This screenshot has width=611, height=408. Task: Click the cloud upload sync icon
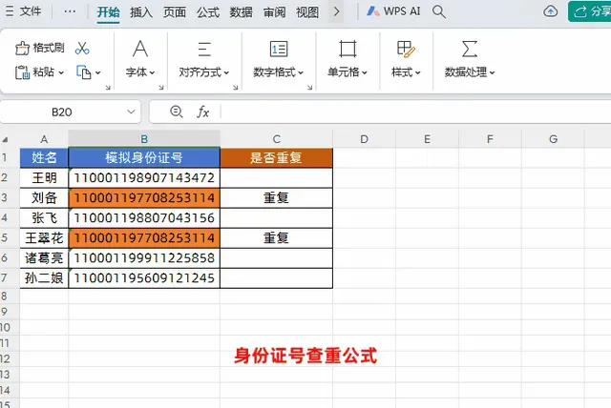pos(550,11)
